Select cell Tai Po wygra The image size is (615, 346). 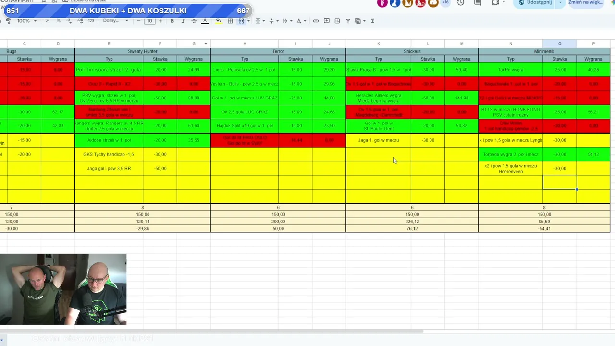511,70
